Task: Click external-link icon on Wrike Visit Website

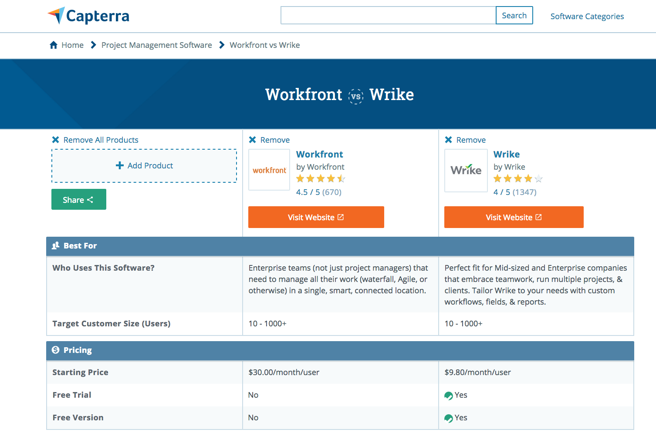Action: coord(538,217)
